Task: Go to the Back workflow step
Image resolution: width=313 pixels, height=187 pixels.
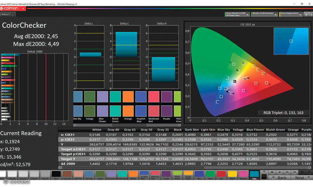Action: (280, 178)
